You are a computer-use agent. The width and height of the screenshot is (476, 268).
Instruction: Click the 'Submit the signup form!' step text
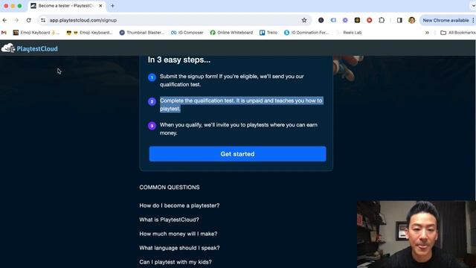click(x=231, y=80)
